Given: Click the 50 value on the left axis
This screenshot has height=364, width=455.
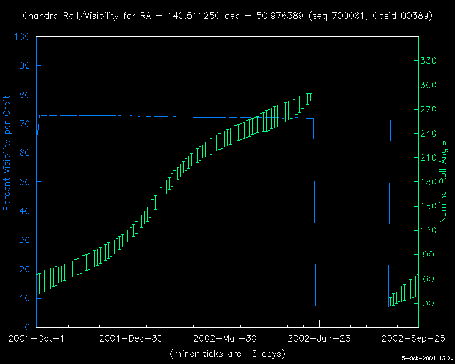Looking at the screenshot, I should click(x=25, y=182).
